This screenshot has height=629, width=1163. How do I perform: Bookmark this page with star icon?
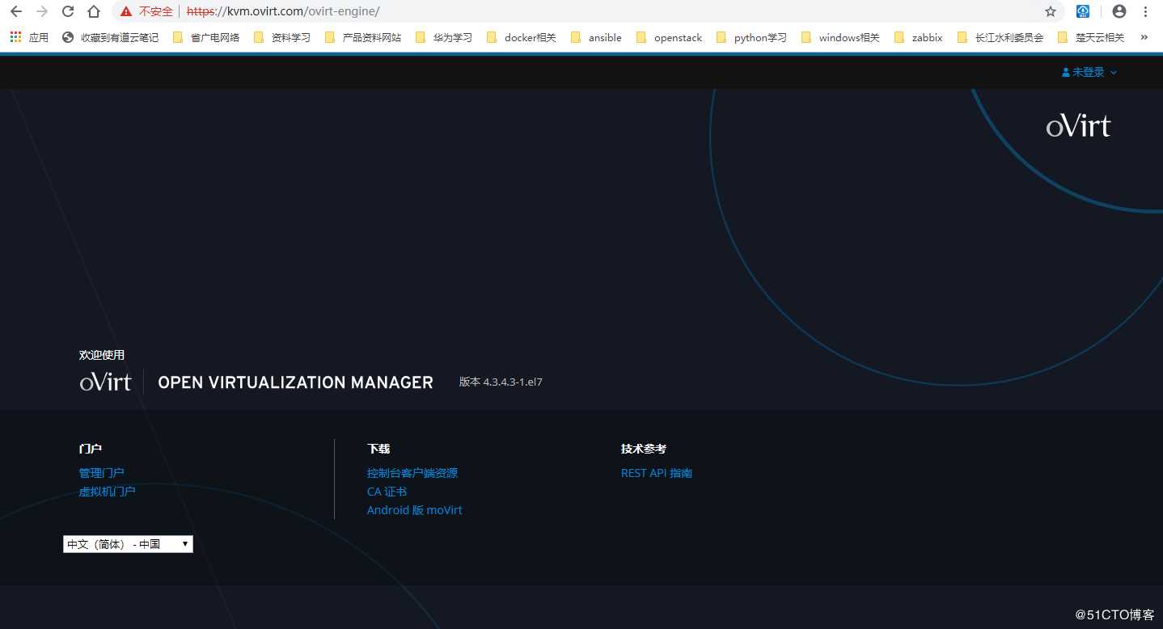(1051, 11)
